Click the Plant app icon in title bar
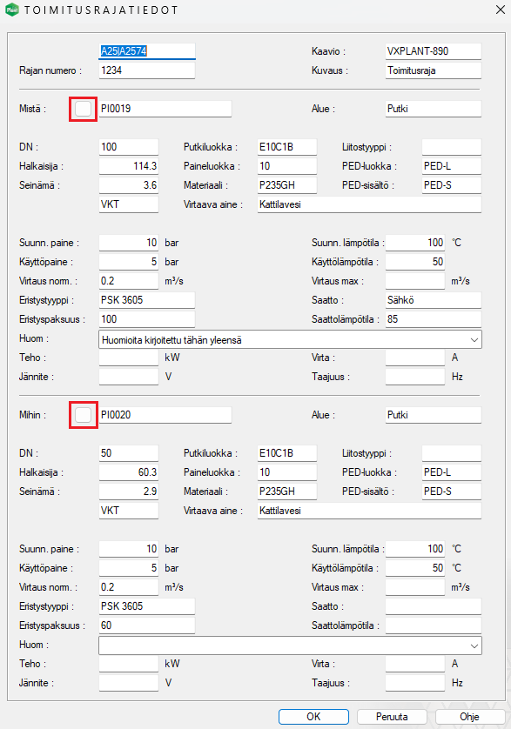Viewport: 511px width, 729px height. pos(11,10)
